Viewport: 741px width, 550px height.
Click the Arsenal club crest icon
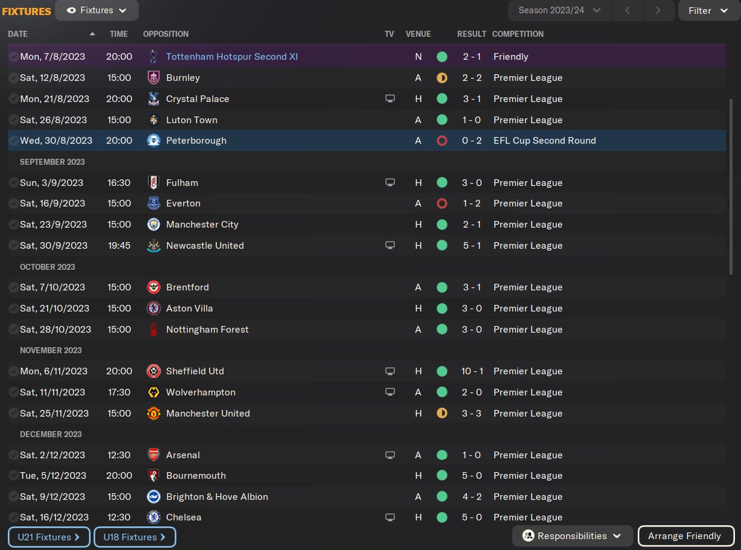pos(153,455)
